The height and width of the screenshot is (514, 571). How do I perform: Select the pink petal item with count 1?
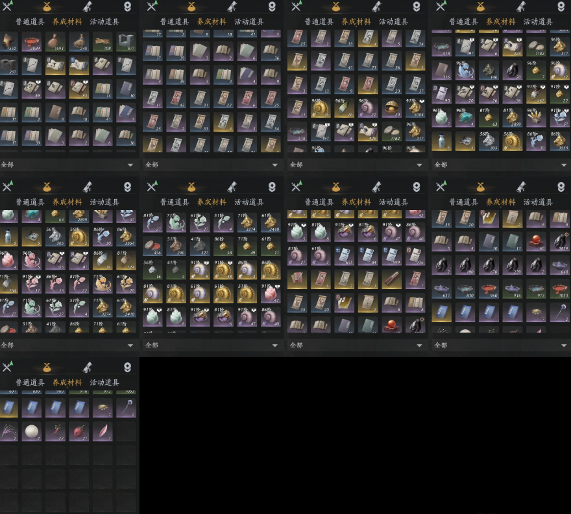(103, 432)
